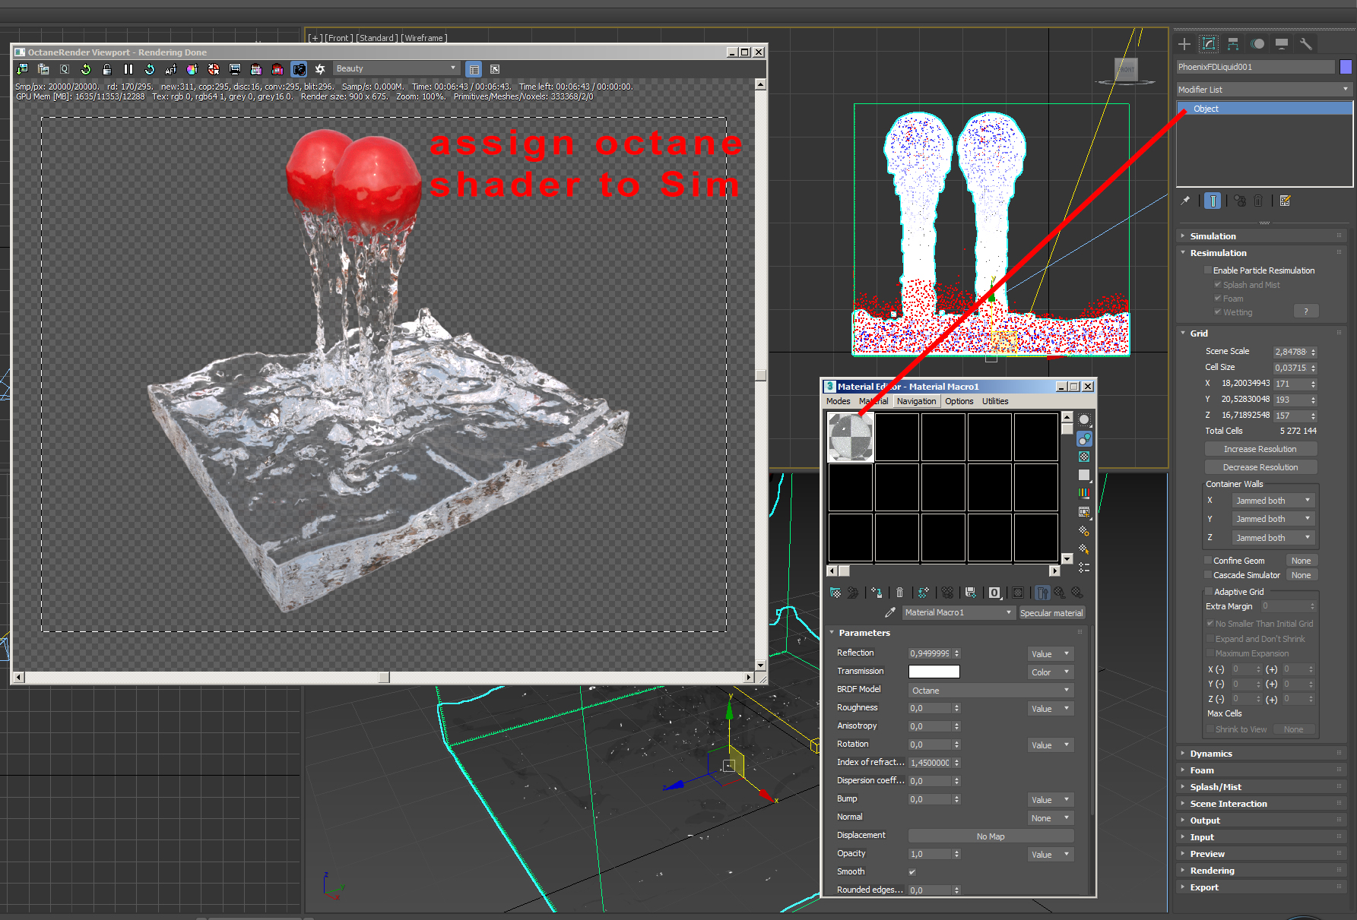Click the Displacement No Map button
Screen dimensions: 1357x920
click(991, 836)
